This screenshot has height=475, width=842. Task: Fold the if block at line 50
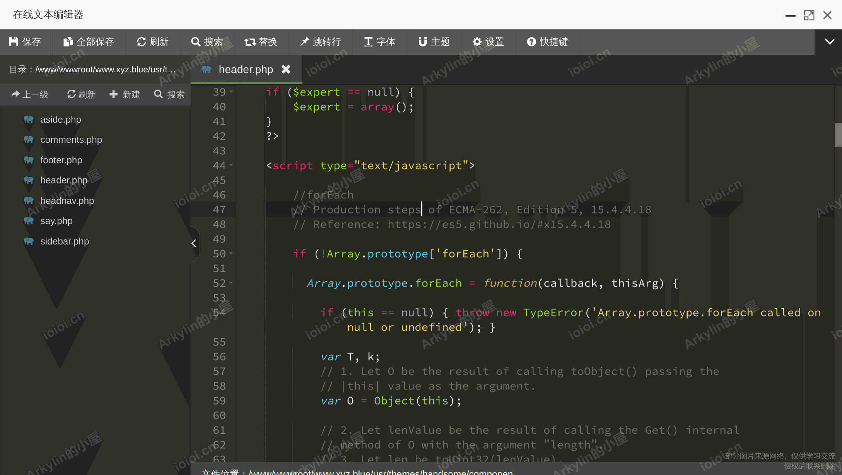click(x=231, y=253)
